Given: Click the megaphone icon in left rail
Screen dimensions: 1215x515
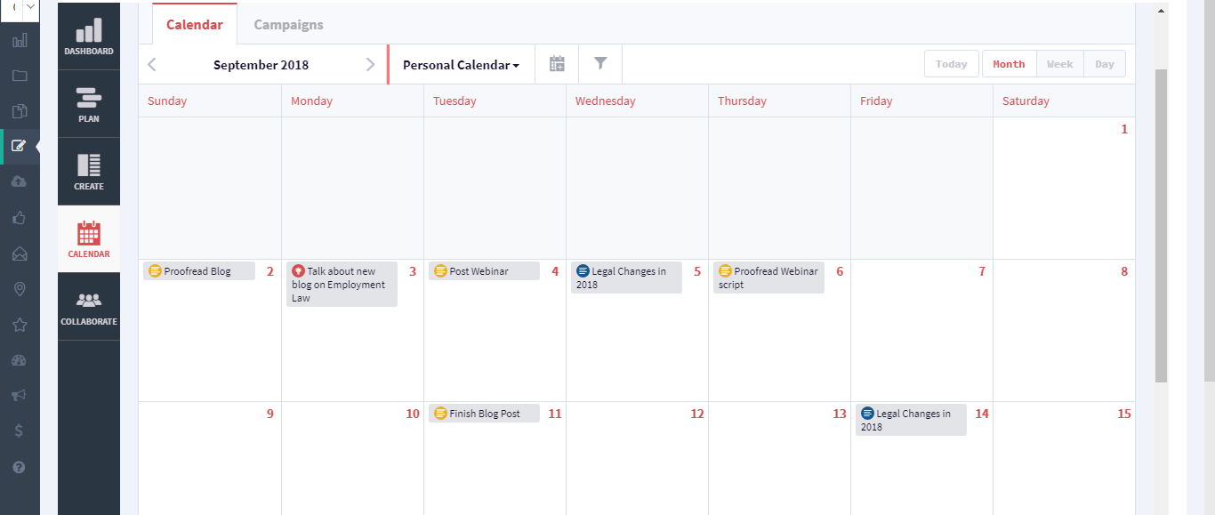Looking at the screenshot, I should coord(20,396).
